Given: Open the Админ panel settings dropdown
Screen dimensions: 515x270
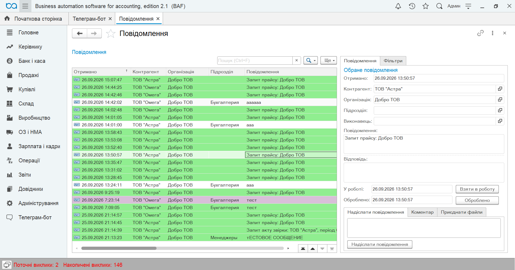Looking at the screenshot, I should click(468, 6).
